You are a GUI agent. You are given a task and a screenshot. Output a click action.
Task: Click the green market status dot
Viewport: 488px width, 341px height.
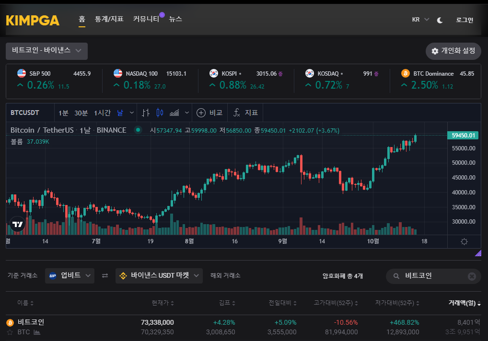point(138,130)
